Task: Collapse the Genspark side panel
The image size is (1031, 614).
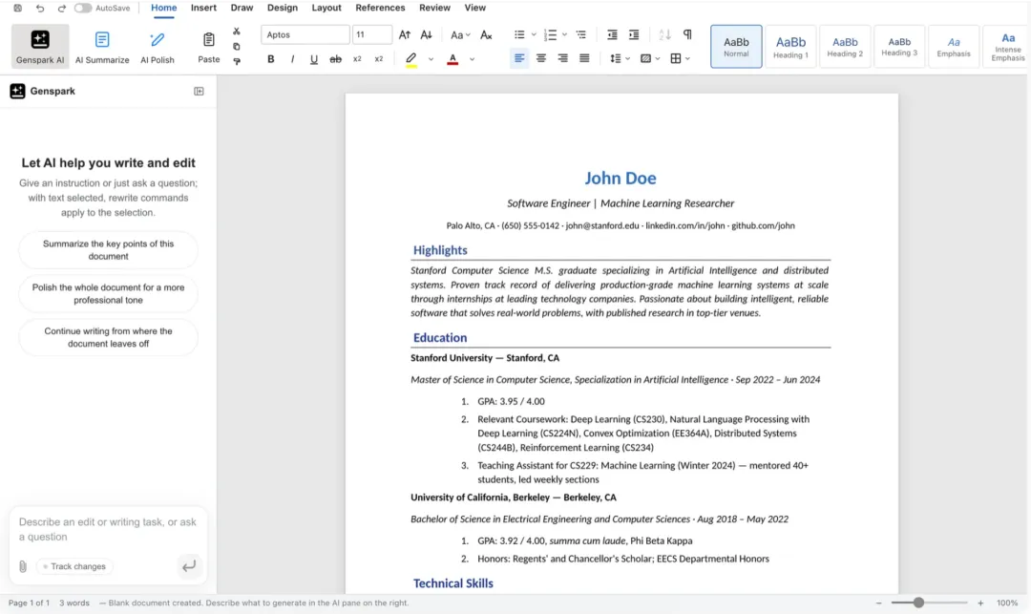Action: [199, 92]
